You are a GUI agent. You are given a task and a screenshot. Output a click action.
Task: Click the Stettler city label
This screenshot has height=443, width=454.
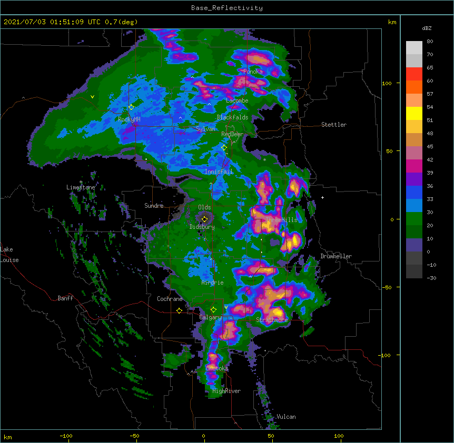[x=334, y=125]
